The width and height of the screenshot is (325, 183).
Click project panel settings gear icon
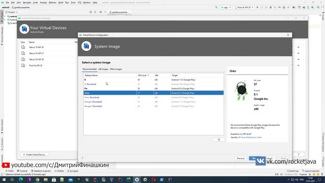(101, 12)
